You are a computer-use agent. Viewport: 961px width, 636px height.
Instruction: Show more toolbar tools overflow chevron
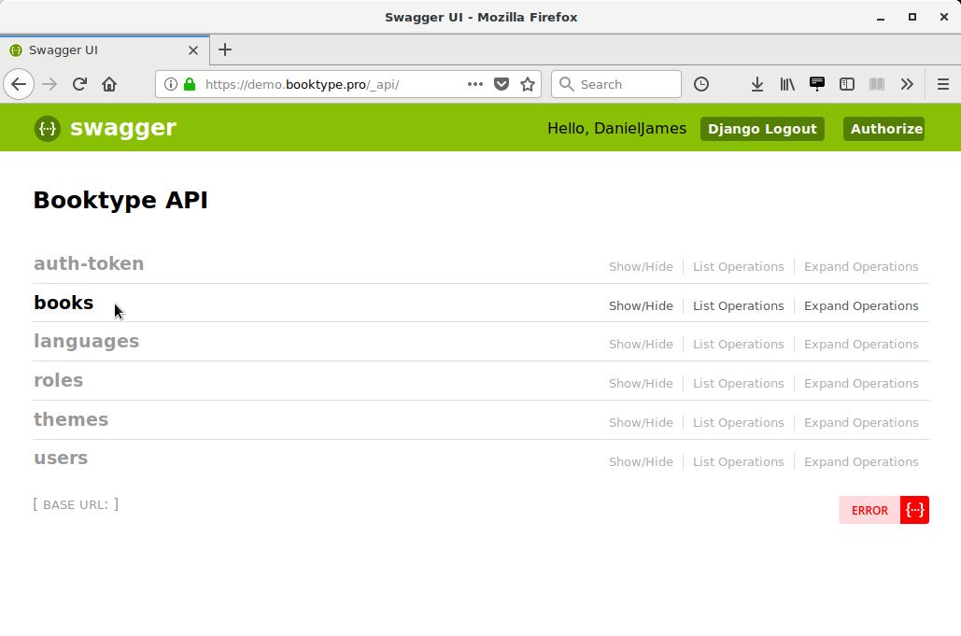coord(907,84)
